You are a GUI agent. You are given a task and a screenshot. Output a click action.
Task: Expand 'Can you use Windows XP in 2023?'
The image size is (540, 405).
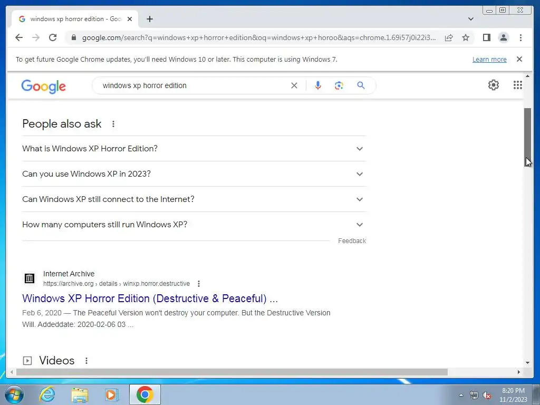click(x=194, y=174)
